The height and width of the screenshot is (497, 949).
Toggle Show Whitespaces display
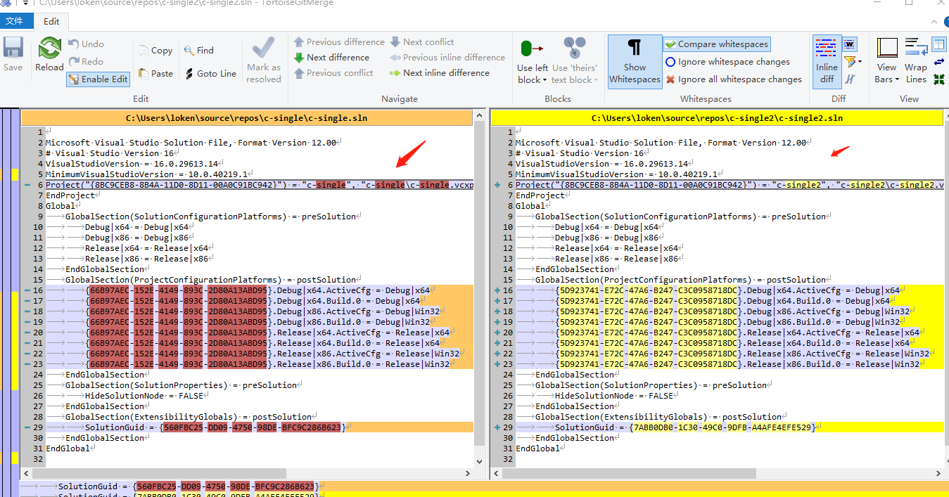[634, 61]
